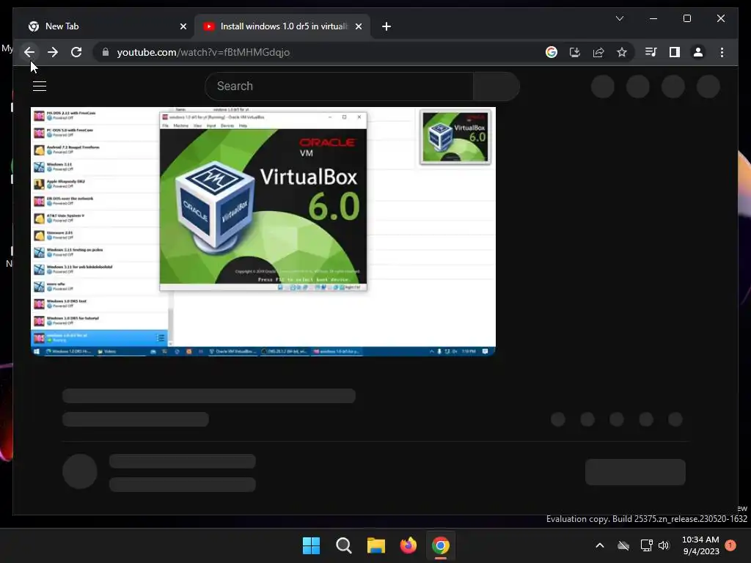The image size is (751, 563).
Task: Share this page using the share icon
Action: pos(598,52)
